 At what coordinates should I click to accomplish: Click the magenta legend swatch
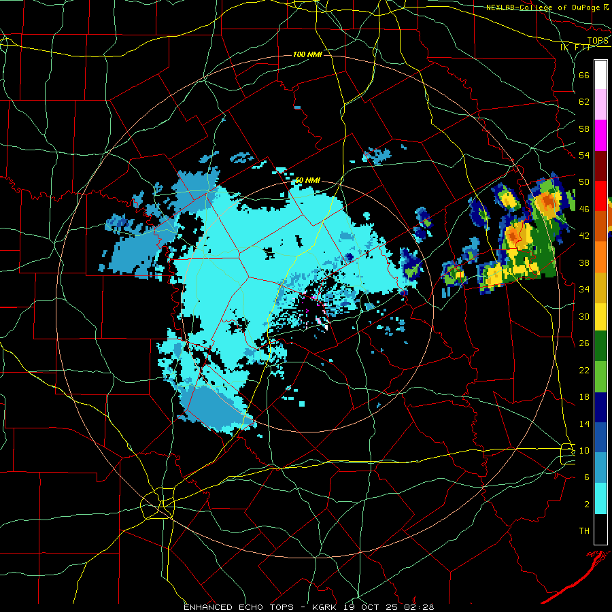600,135
